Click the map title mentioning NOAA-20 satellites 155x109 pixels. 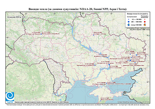tap(77, 9)
